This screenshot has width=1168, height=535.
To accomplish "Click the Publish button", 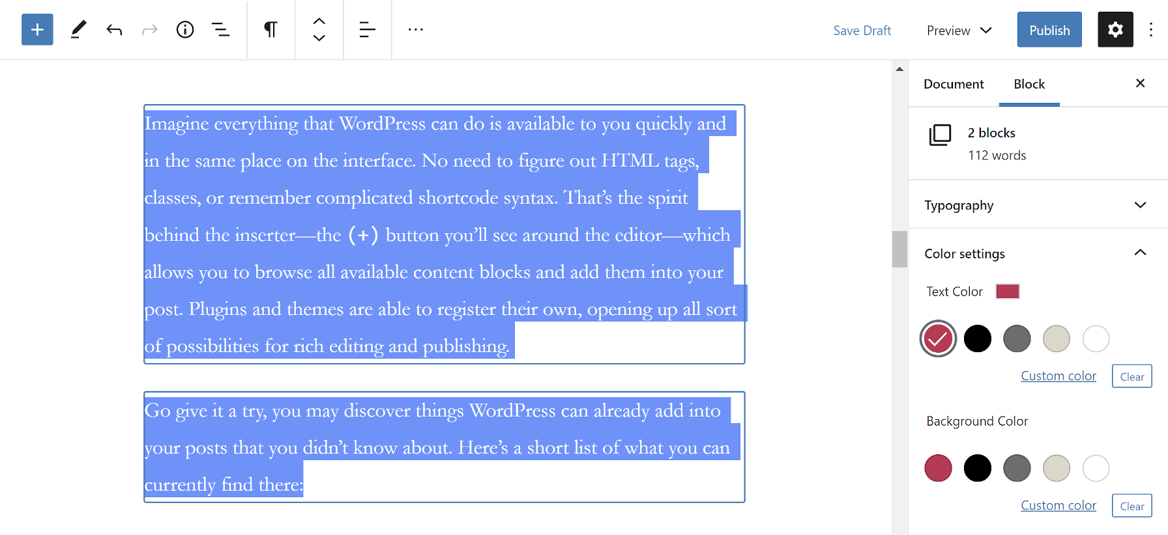I will (x=1049, y=30).
